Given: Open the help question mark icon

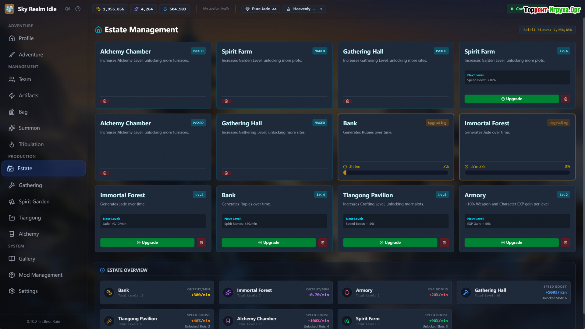Looking at the screenshot, I should pyautogui.click(x=78, y=9).
